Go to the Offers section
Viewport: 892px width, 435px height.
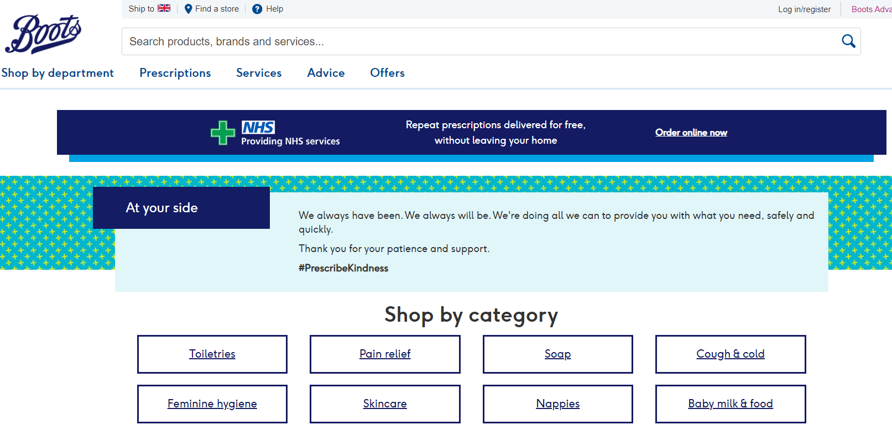coord(387,73)
